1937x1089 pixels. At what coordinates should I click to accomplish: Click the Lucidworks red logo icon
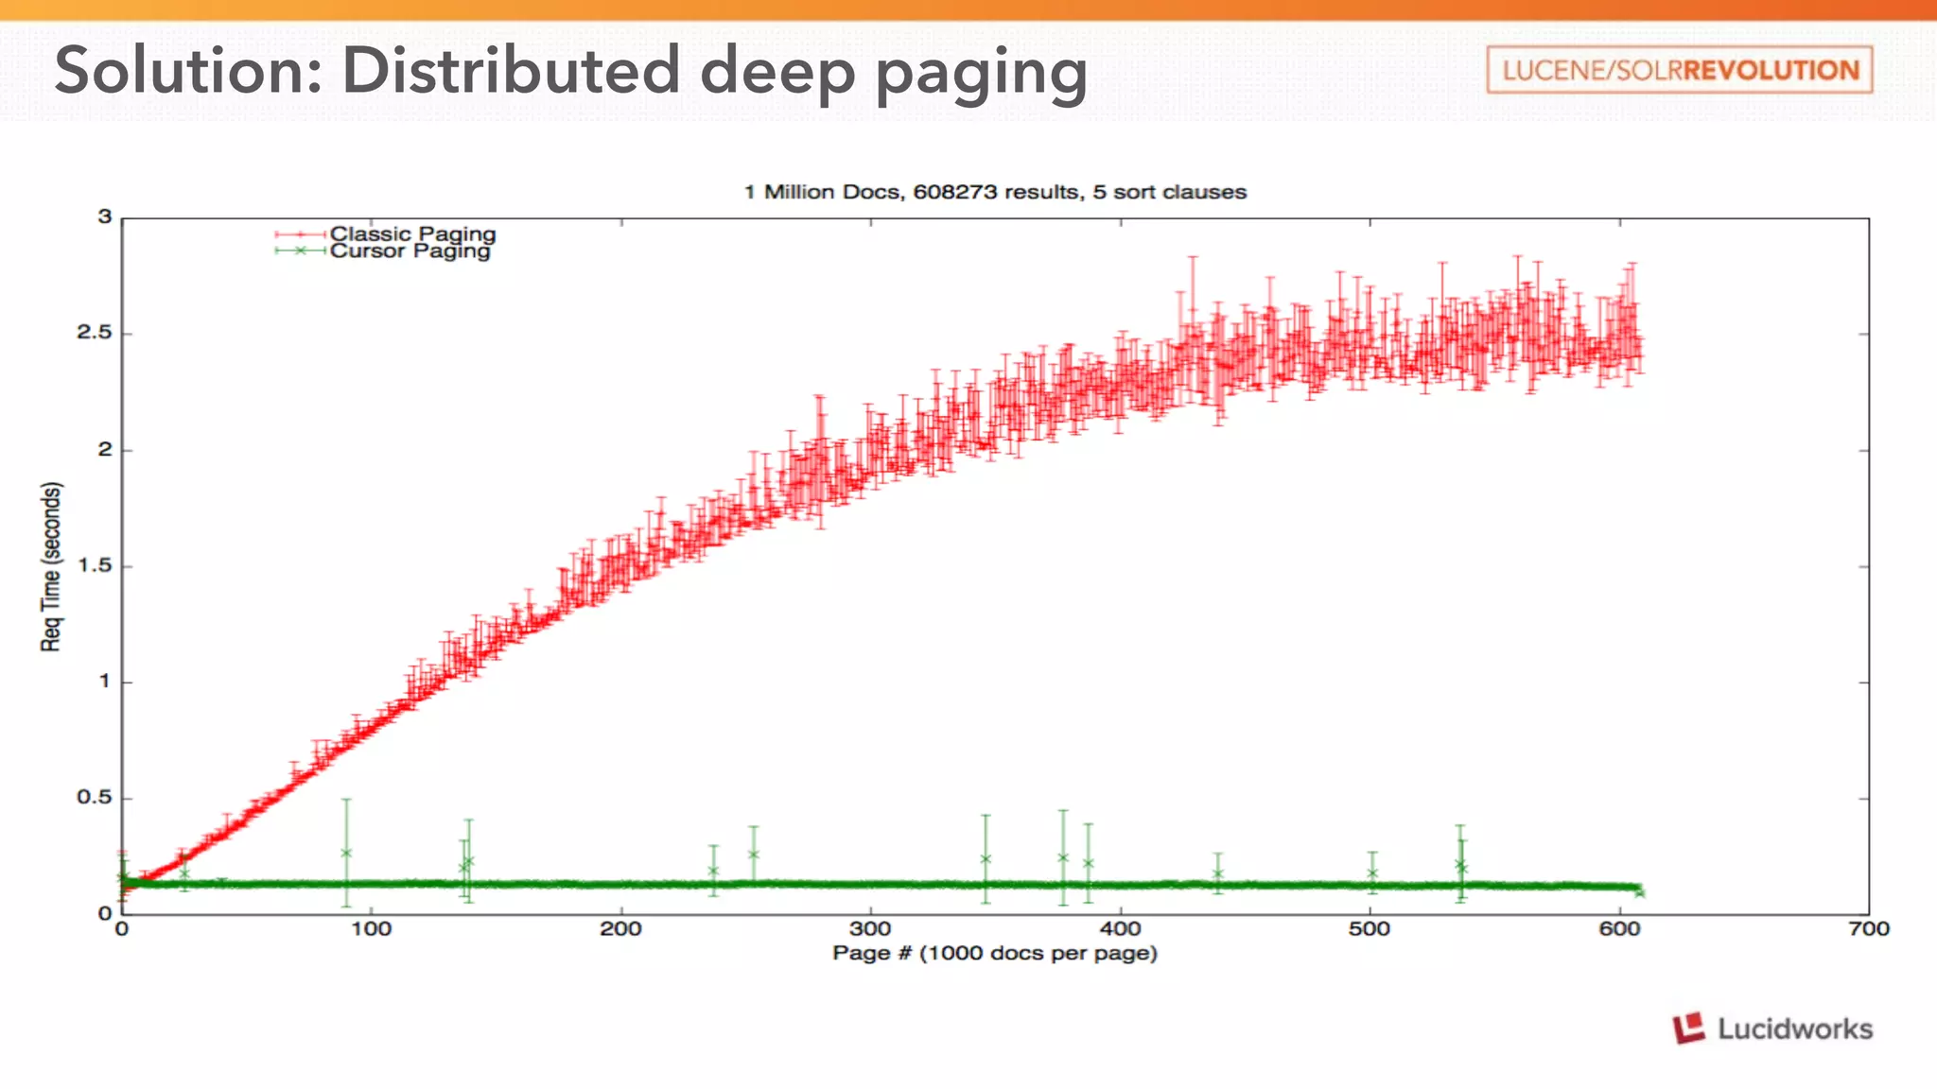(x=1688, y=1028)
